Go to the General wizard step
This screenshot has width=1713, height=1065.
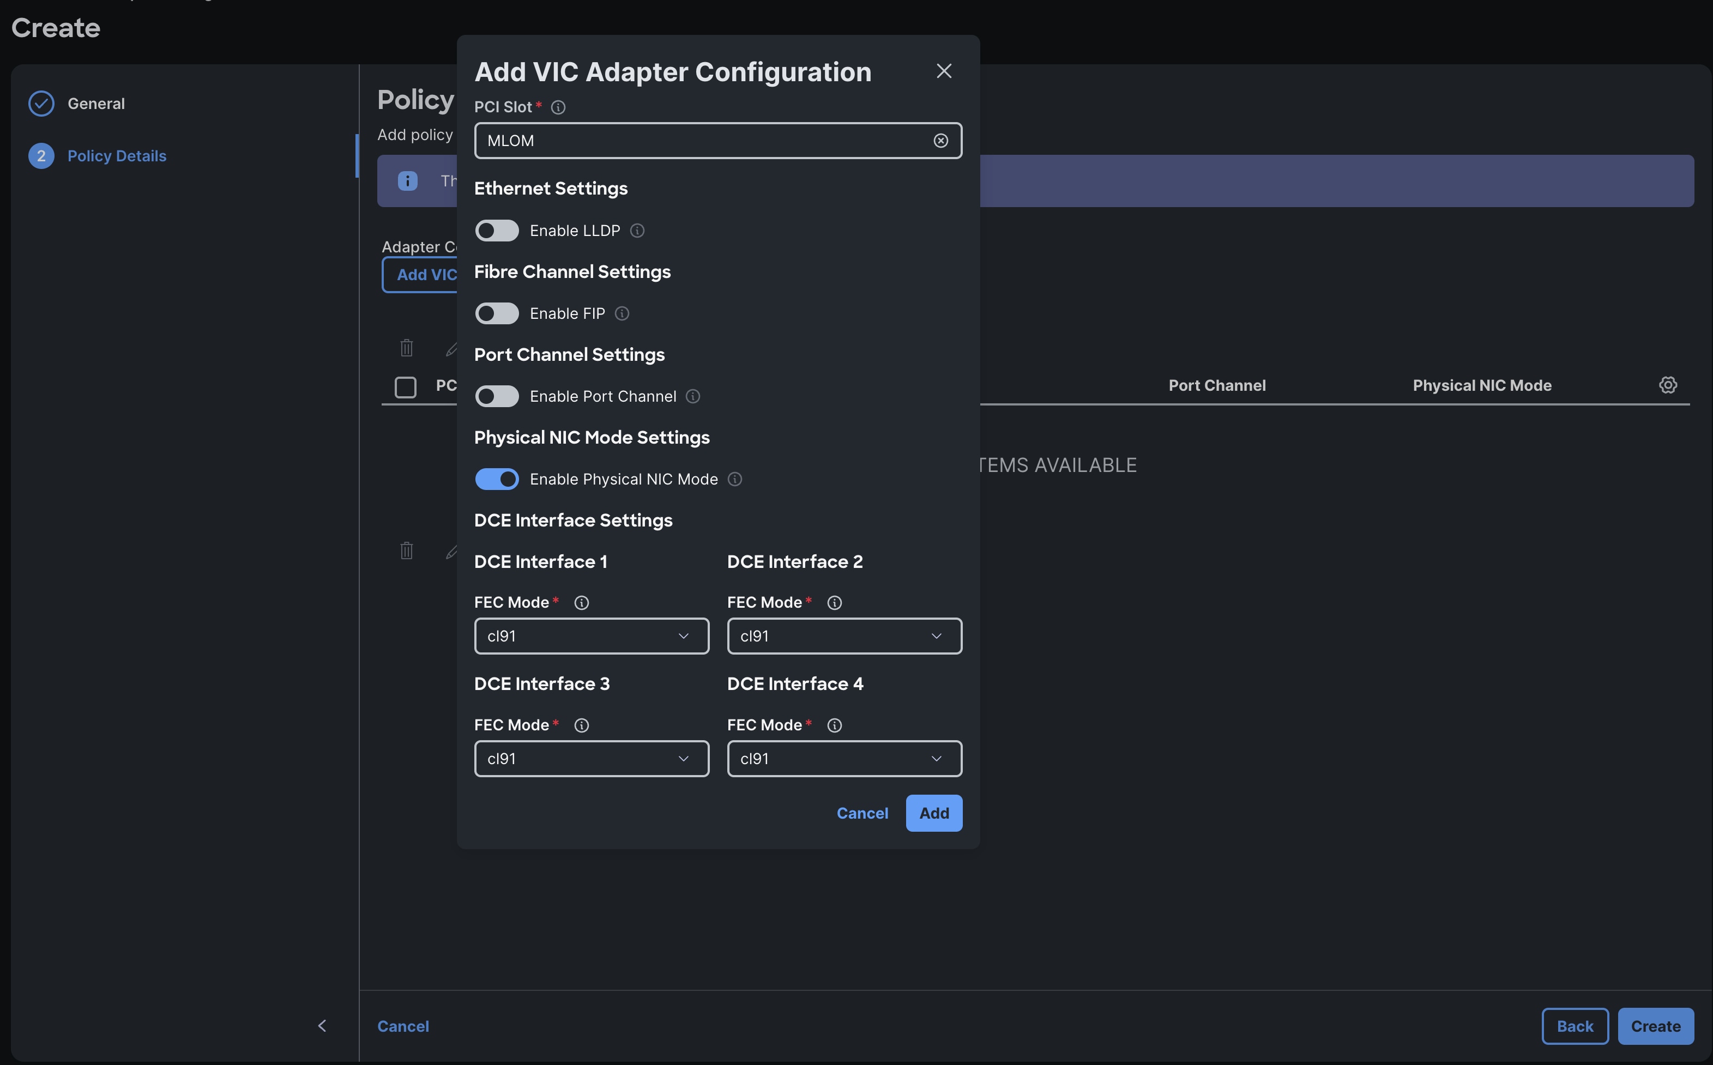96,104
